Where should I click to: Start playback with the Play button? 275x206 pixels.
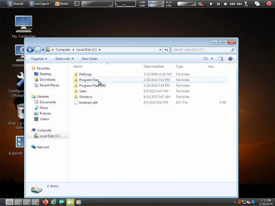pyautogui.click(x=211, y=4)
